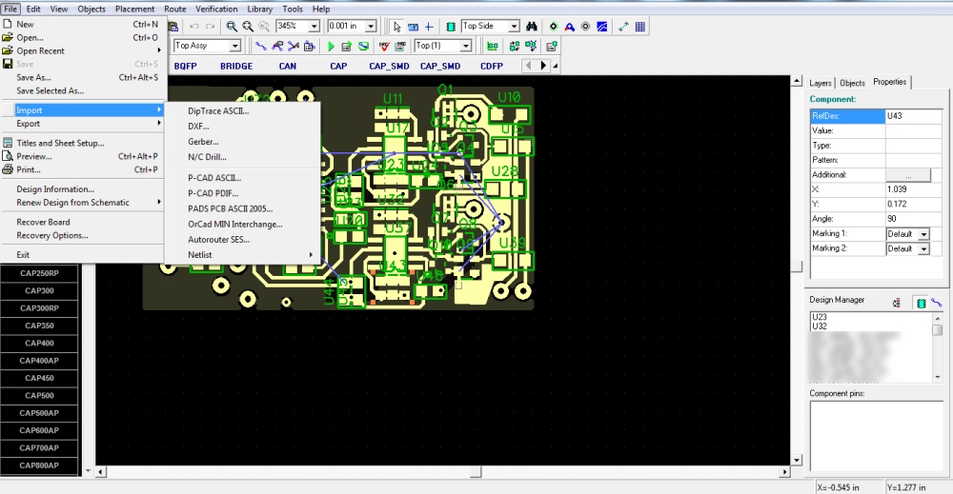Click the green run autorouter arrow
Image resolution: width=953 pixels, height=494 pixels.
(331, 46)
